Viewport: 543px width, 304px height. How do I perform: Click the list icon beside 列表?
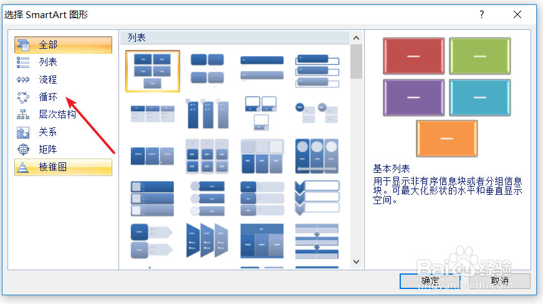23,62
